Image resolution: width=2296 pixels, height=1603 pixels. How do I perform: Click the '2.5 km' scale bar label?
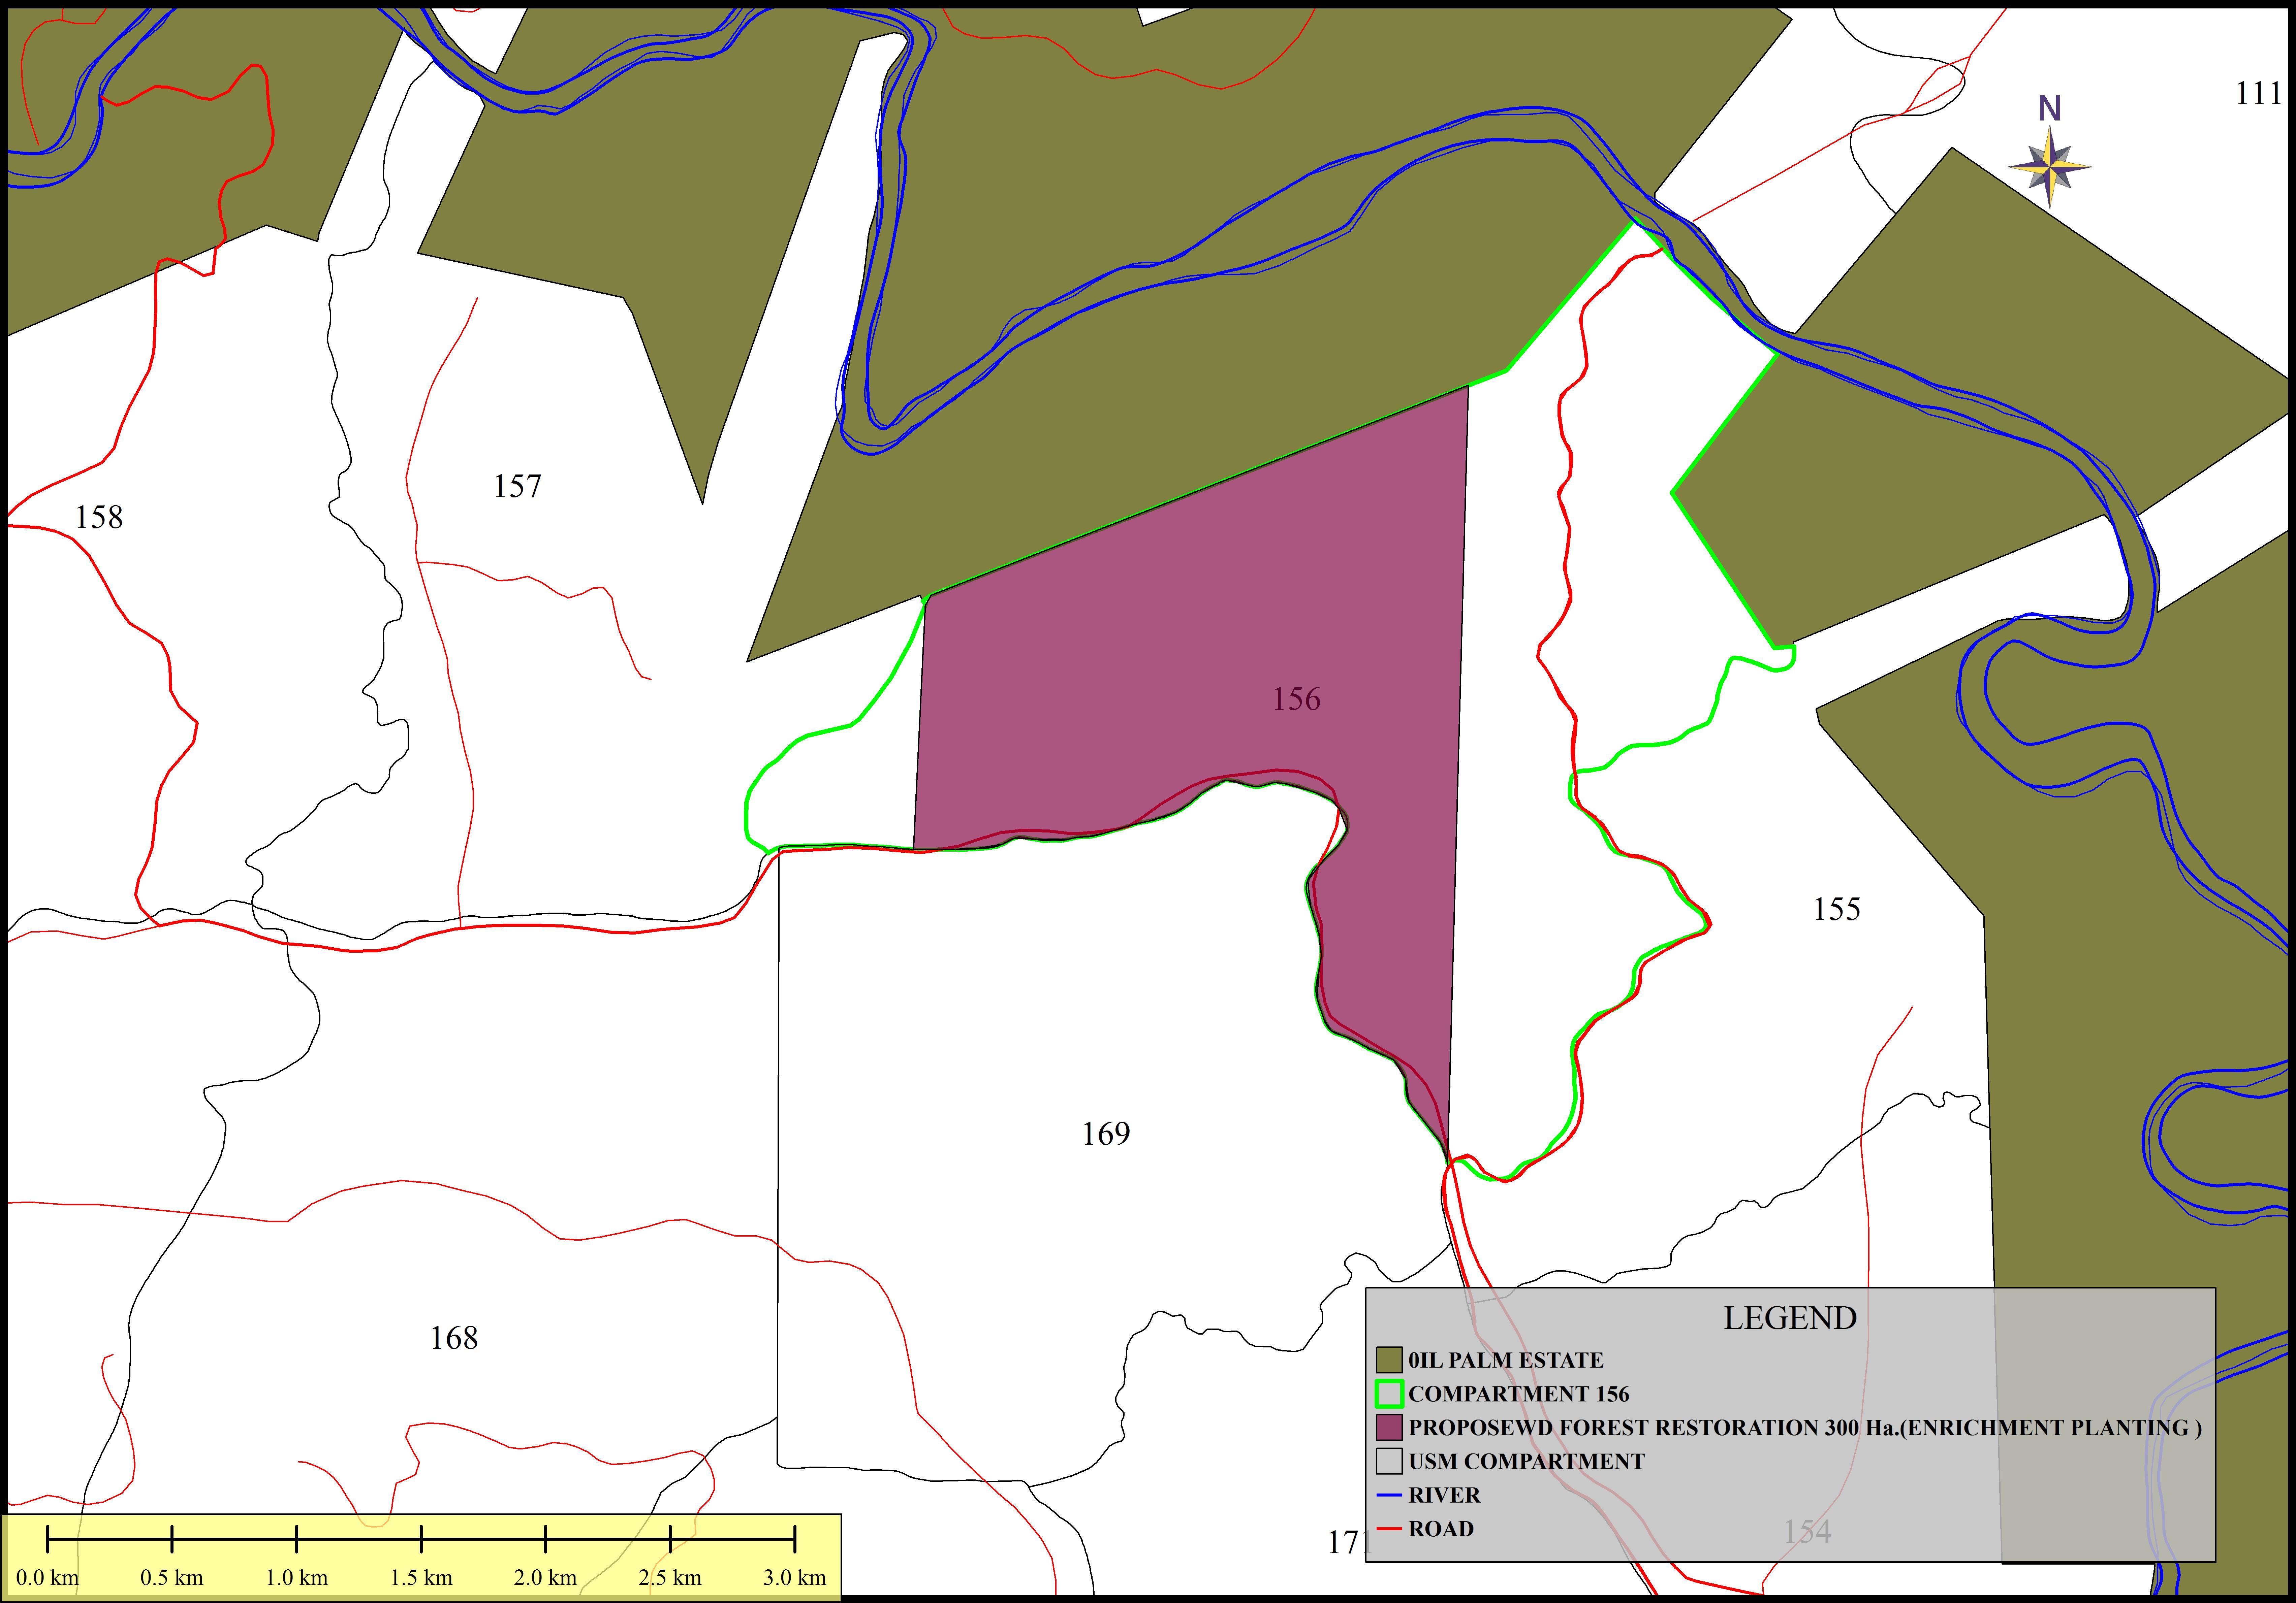point(670,1578)
